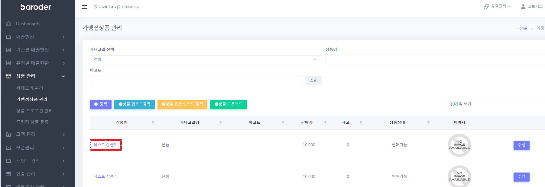545x187 pixels.
Task: Click the 쿠폰관리 ticket icon
Action: (x=8, y=147)
